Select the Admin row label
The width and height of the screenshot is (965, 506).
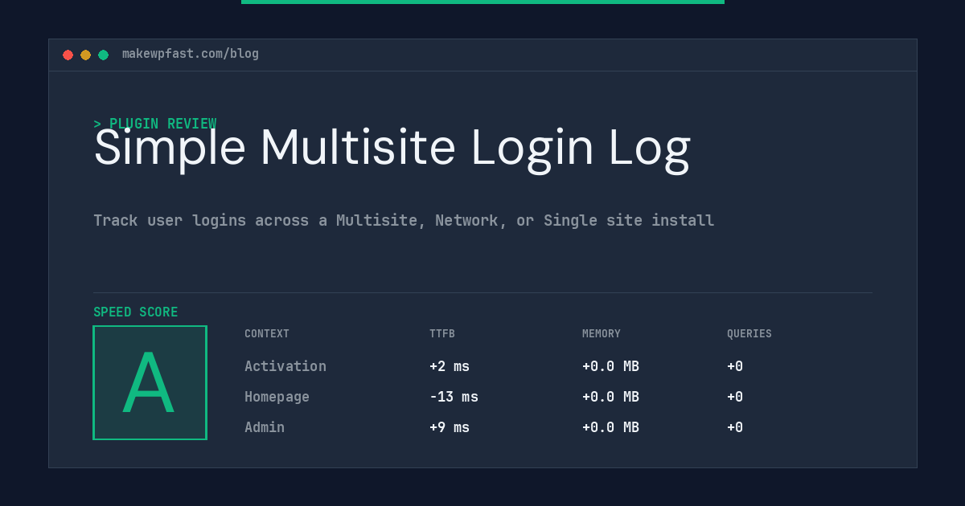point(265,427)
